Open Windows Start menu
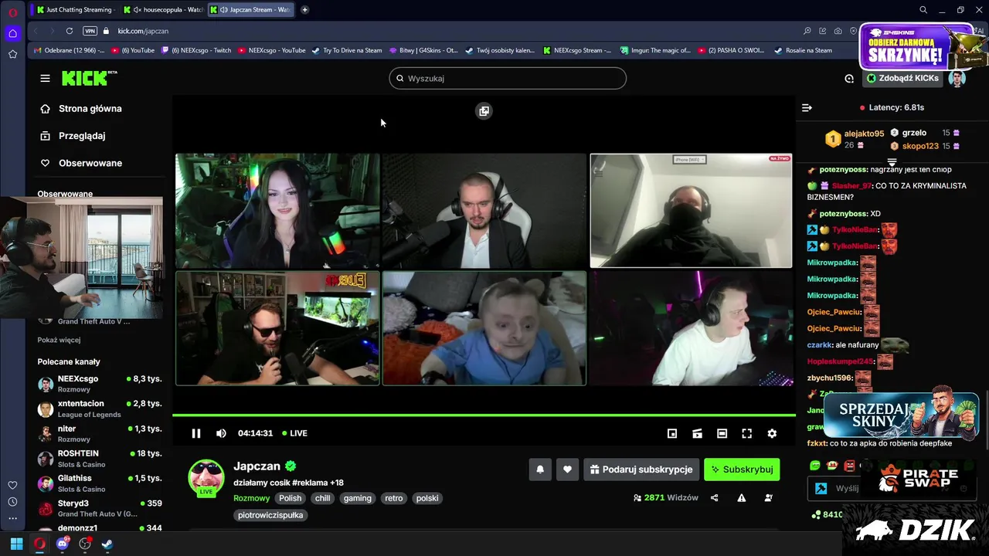The width and height of the screenshot is (989, 556). click(x=16, y=544)
